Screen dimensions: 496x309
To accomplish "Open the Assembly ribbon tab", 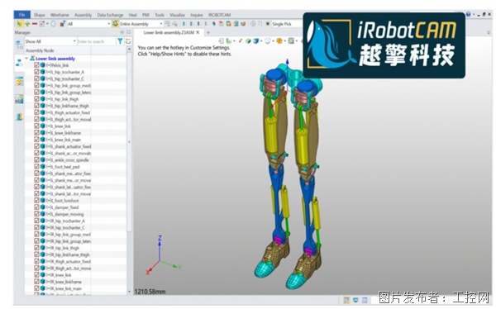I will click(x=83, y=15).
